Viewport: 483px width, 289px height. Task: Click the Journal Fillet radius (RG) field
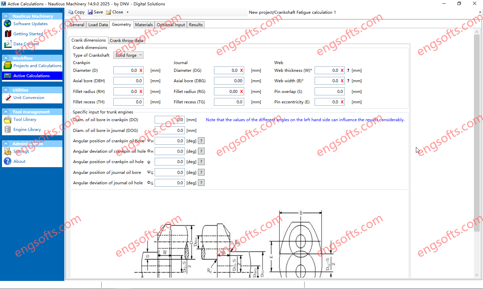229,92
